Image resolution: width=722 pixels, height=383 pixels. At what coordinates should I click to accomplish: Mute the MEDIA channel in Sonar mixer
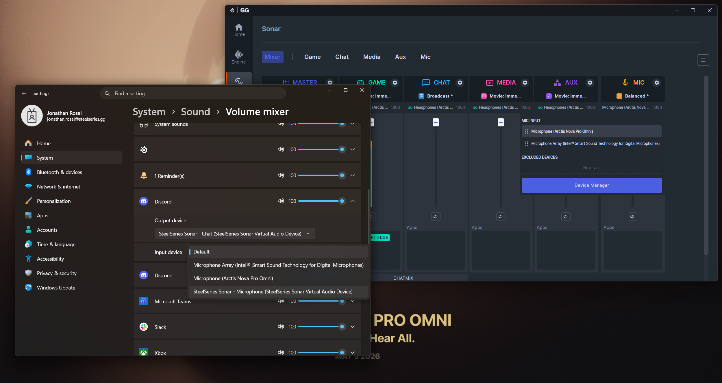click(x=501, y=216)
